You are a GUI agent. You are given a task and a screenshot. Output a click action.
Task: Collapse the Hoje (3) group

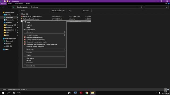pyautogui.click(x=20, y=14)
